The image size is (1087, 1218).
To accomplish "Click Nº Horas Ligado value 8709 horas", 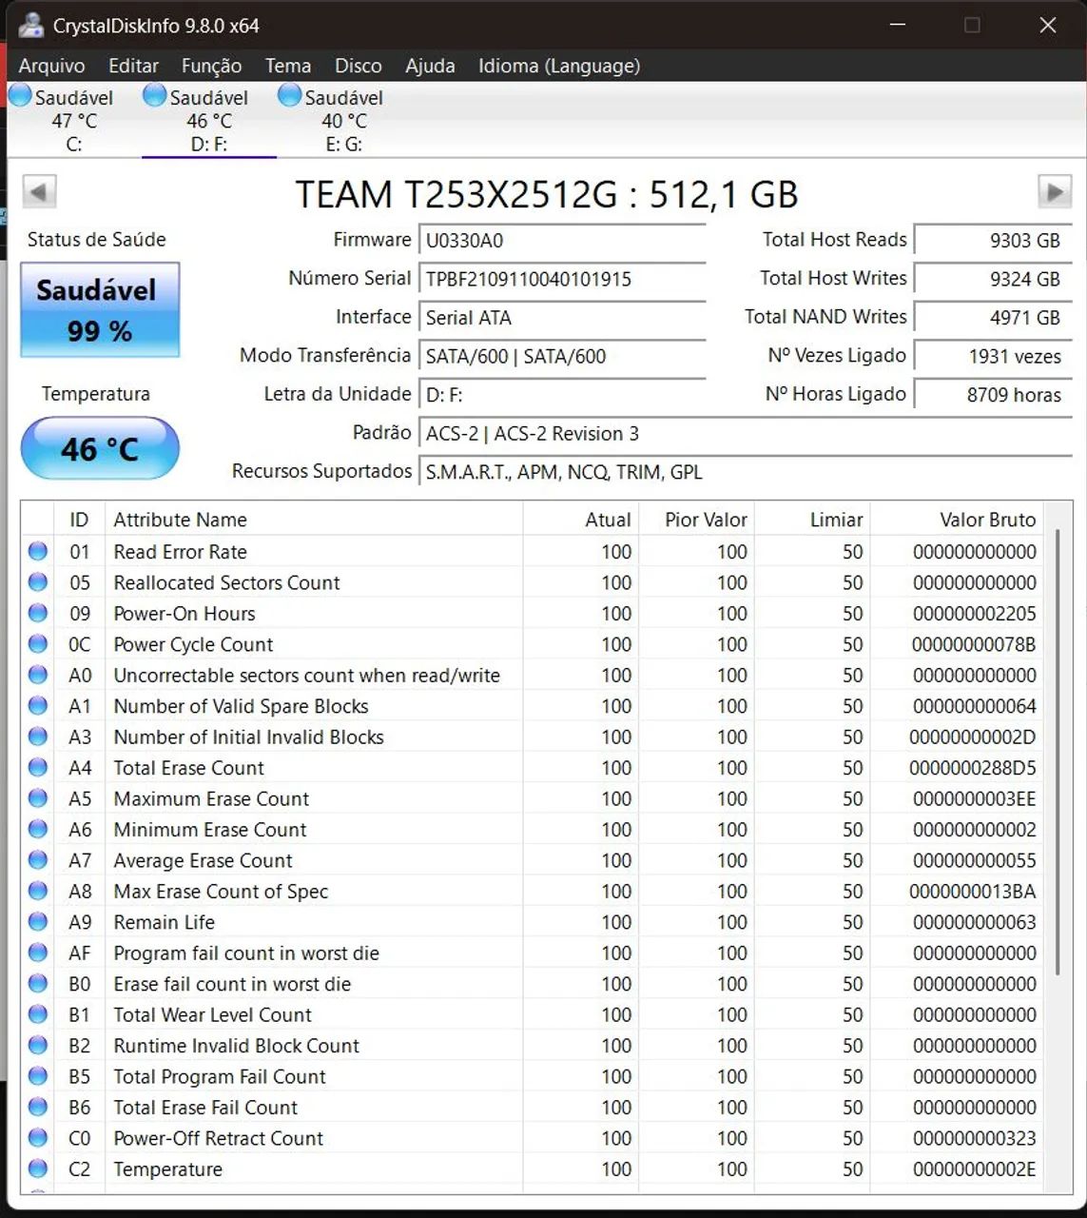I will [993, 394].
